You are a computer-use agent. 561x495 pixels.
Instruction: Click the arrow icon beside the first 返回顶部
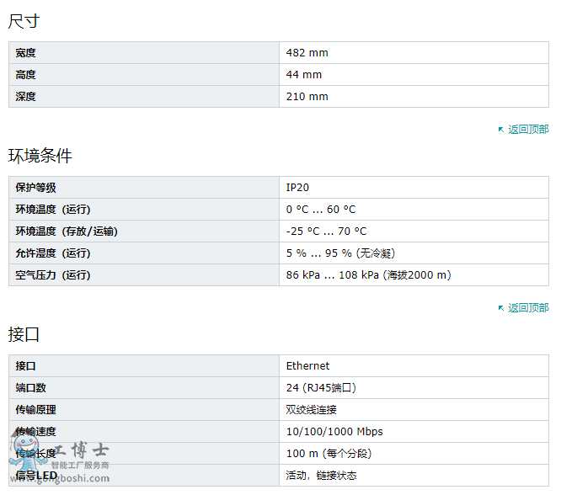click(x=501, y=130)
